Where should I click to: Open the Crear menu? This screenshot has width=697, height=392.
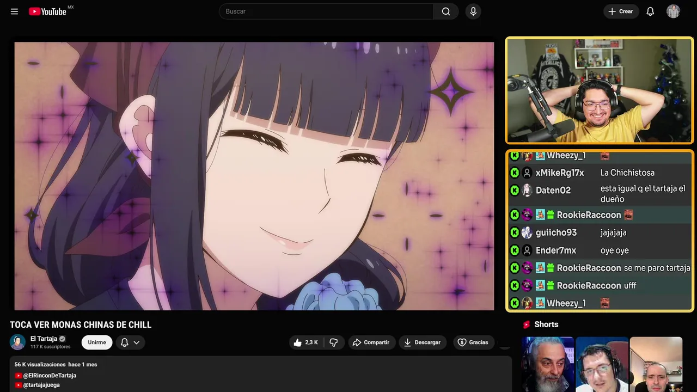621,11
